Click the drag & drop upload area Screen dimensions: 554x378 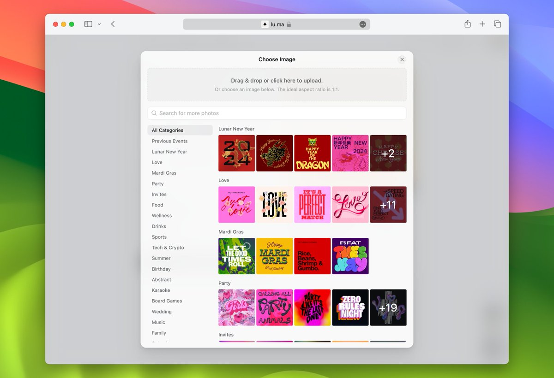pos(277,85)
